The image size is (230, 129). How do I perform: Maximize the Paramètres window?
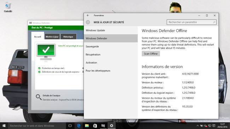(207, 16)
